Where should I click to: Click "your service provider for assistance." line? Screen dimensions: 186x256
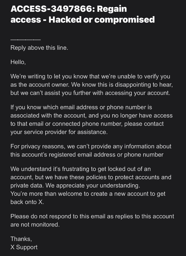59,132
